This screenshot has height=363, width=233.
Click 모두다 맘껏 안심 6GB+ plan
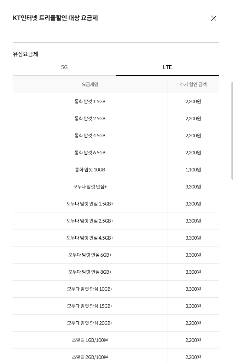tap(90, 255)
